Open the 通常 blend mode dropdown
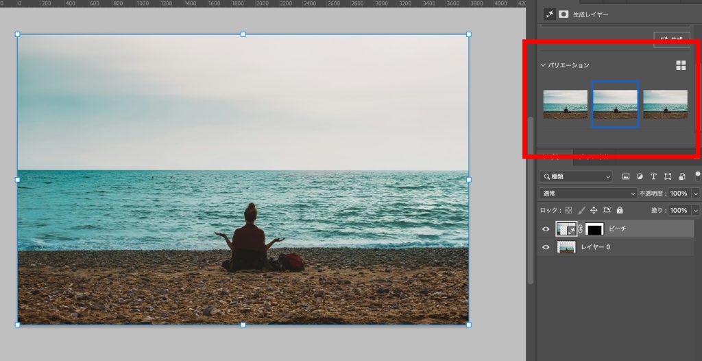This screenshot has width=702, height=361. [588, 194]
